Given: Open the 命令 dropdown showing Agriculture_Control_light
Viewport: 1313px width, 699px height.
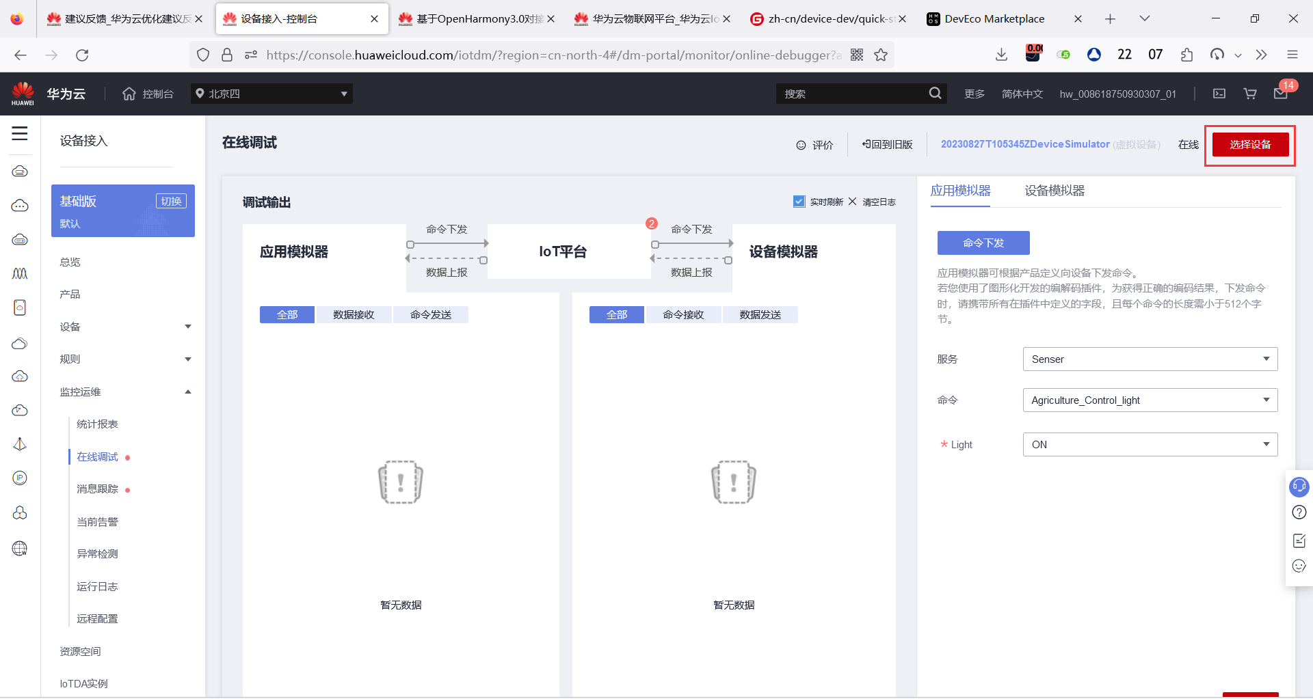Looking at the screenshot, I should pos(1150,400).
